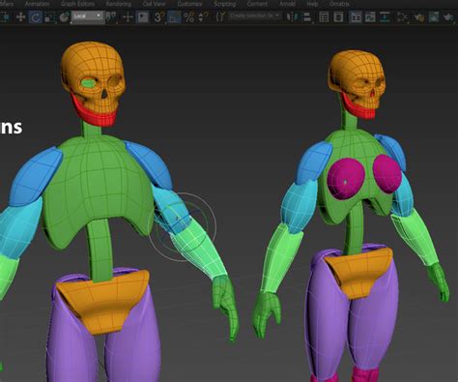Viewport: 458px width, 382px height.
Task: Activate the Select and Move tool
Action: coord(20,16)
